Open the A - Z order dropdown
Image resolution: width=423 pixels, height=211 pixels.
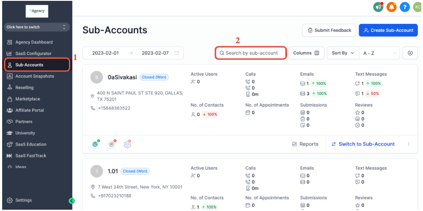380,53
